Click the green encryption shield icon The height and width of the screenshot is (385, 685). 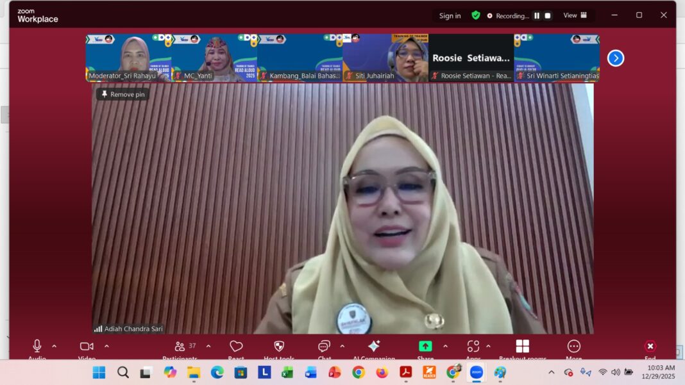coord(476,15)
